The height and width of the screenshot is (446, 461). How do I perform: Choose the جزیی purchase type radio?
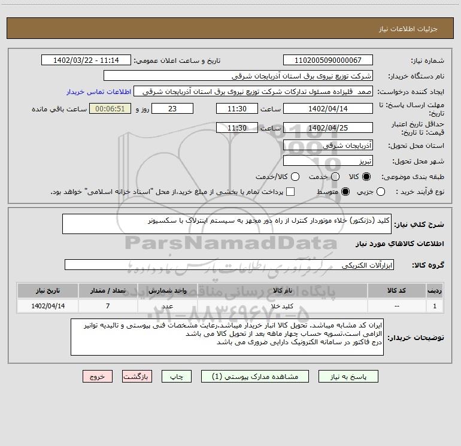380,192
